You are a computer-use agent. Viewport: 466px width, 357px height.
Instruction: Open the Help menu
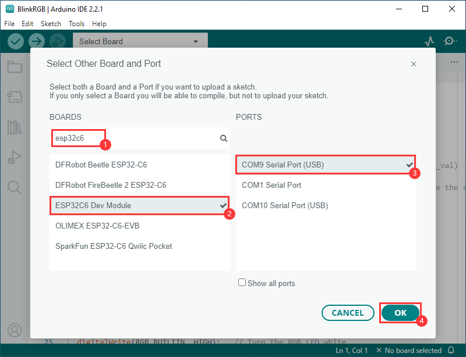(99, 24)
